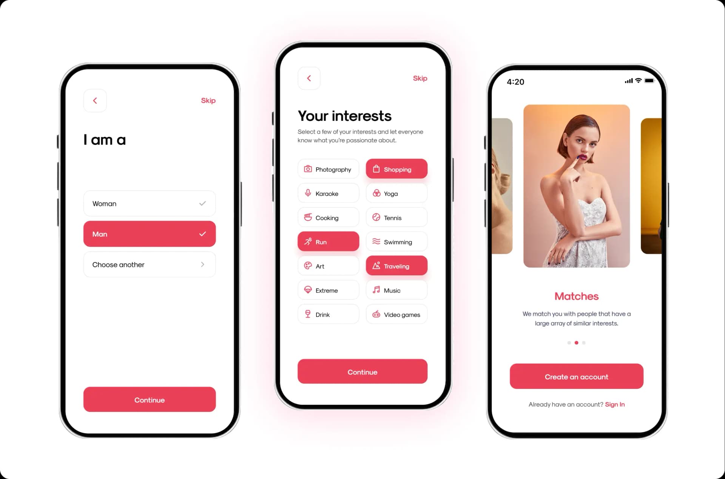Click Continue on interests screen

tap(362, 372)
